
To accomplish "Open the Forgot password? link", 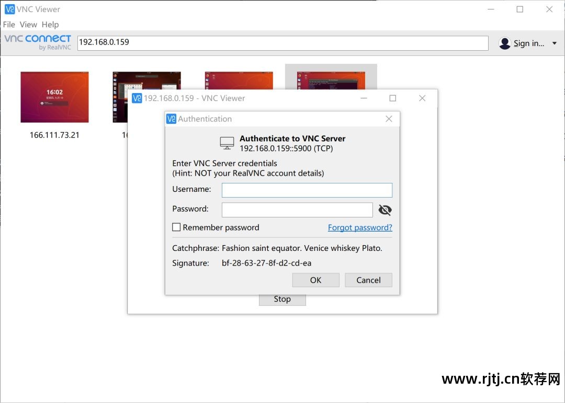I will (360, 227).
